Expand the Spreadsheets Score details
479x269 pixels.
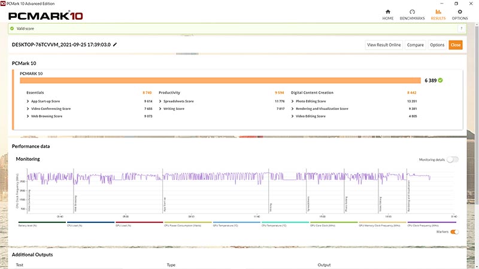point(160,101)
